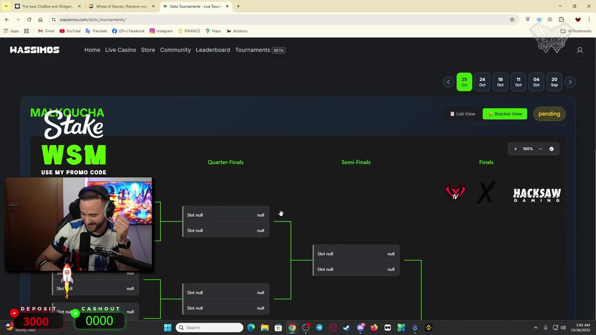Open the dictators bookmark
Viewport: 596px width, 335px height.
click(x=237, y=31)
